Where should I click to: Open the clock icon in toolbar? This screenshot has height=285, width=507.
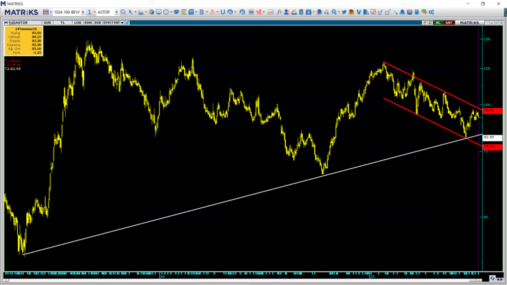[x=165, y=12]
